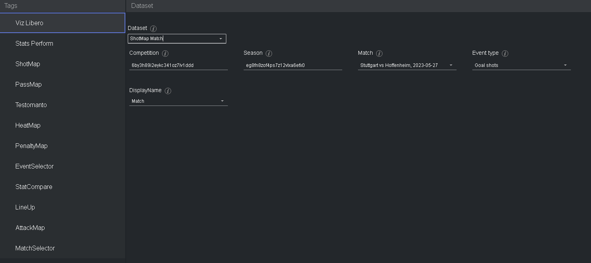Screen dimensions: 591x263
Task: Open the MatchSelector tag
Action: coord(35,248)
